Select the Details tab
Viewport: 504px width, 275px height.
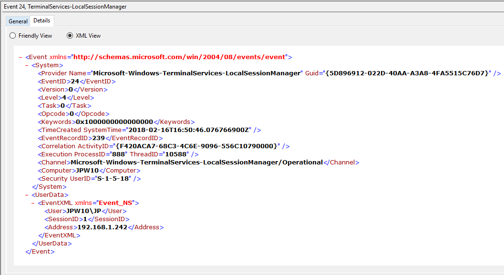point(42,20)
